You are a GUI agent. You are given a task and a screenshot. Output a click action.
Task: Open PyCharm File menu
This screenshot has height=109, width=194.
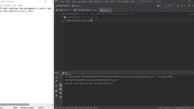(x=62, y=2)
